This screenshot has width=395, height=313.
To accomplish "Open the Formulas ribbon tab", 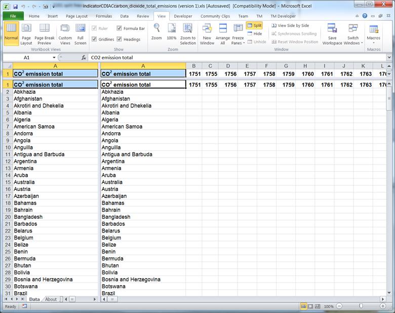I will (103, 16).
